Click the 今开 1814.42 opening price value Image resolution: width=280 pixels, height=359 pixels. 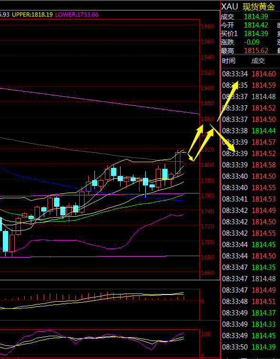tap(256, 25)
